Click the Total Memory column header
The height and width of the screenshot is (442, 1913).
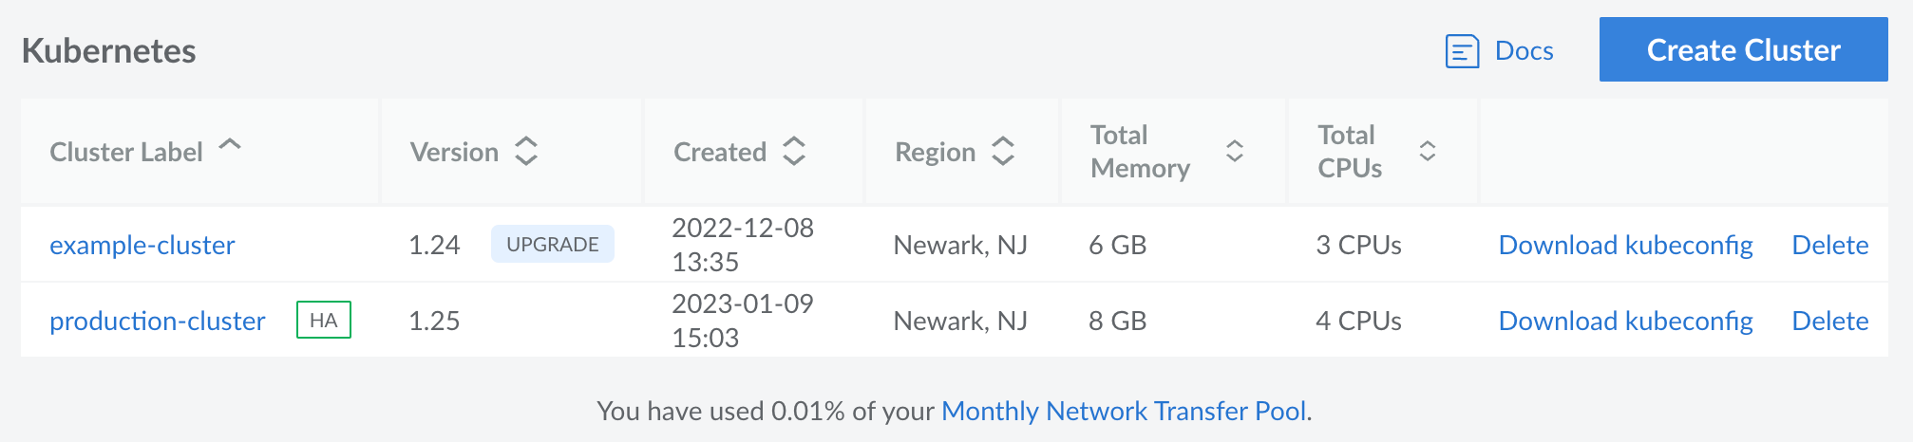pyautogui.click(x=1140, y=152)
